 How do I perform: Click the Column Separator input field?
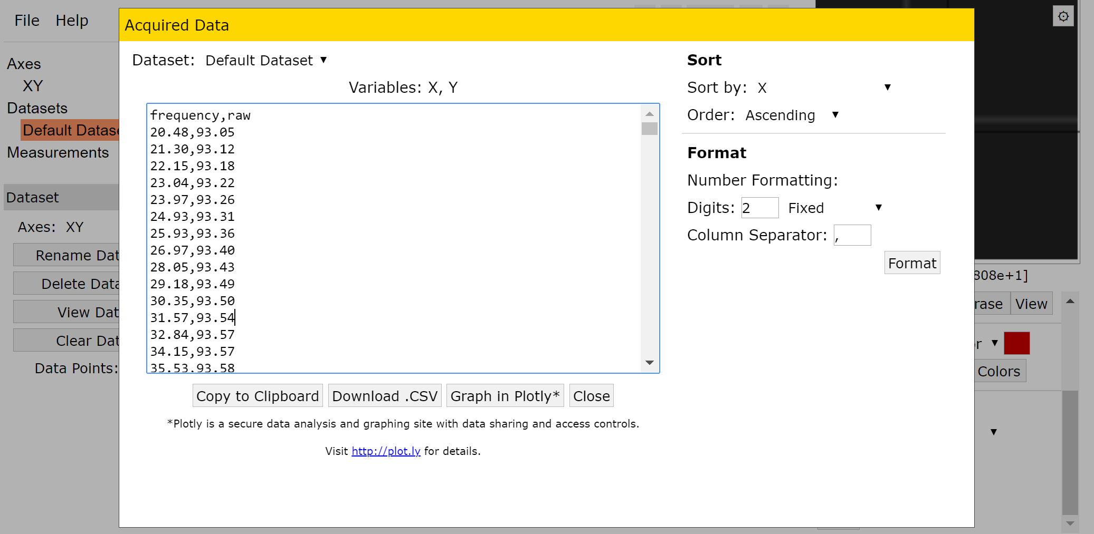coord(852,235)
